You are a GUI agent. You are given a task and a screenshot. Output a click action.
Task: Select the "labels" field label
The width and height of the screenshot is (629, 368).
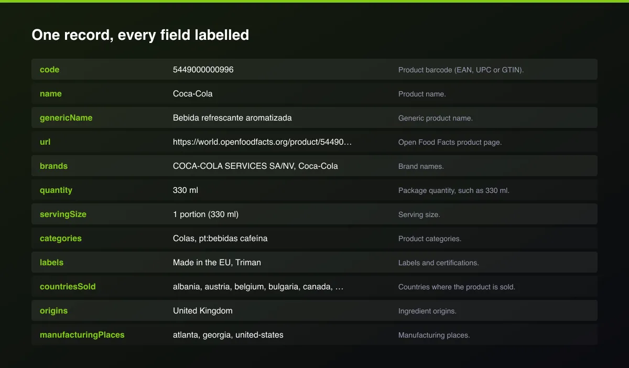[x=51, y=263]
